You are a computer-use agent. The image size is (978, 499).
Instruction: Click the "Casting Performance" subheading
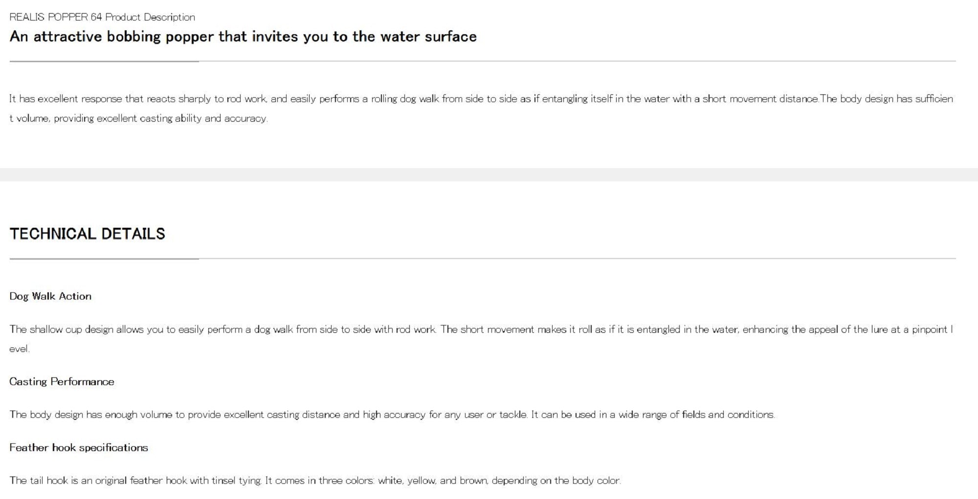click(x=62, y=382)
